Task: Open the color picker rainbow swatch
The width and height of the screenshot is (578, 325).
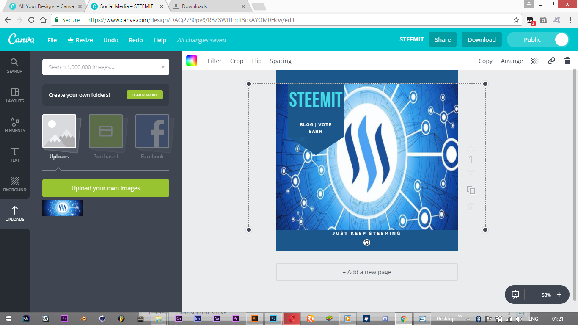Action: (192, 61)
